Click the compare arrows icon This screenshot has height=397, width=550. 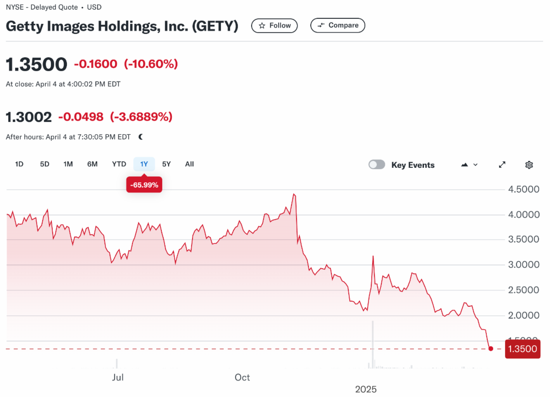(321, 25)
